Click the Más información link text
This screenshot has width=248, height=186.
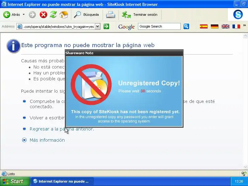coord(47,140)
